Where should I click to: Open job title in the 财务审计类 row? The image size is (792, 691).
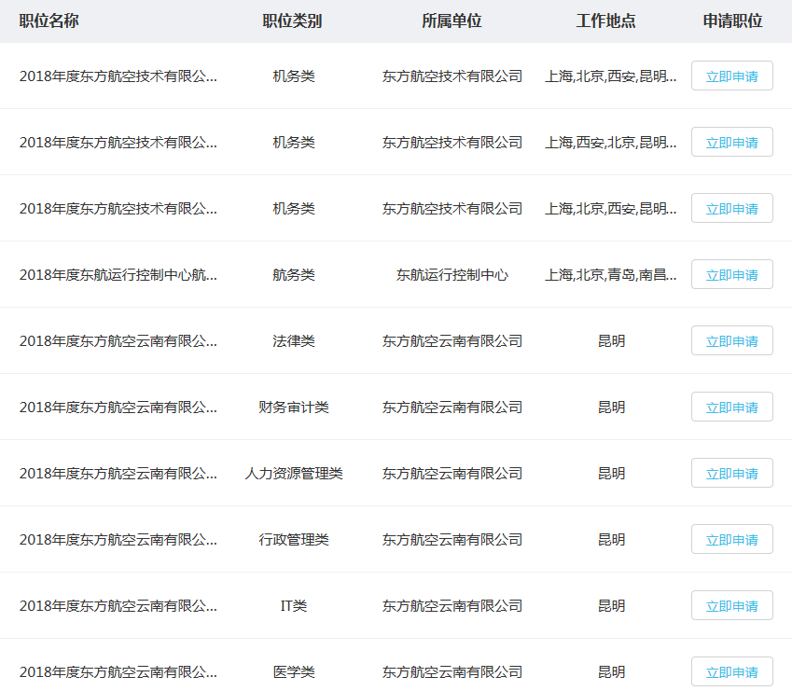(118, 408)
